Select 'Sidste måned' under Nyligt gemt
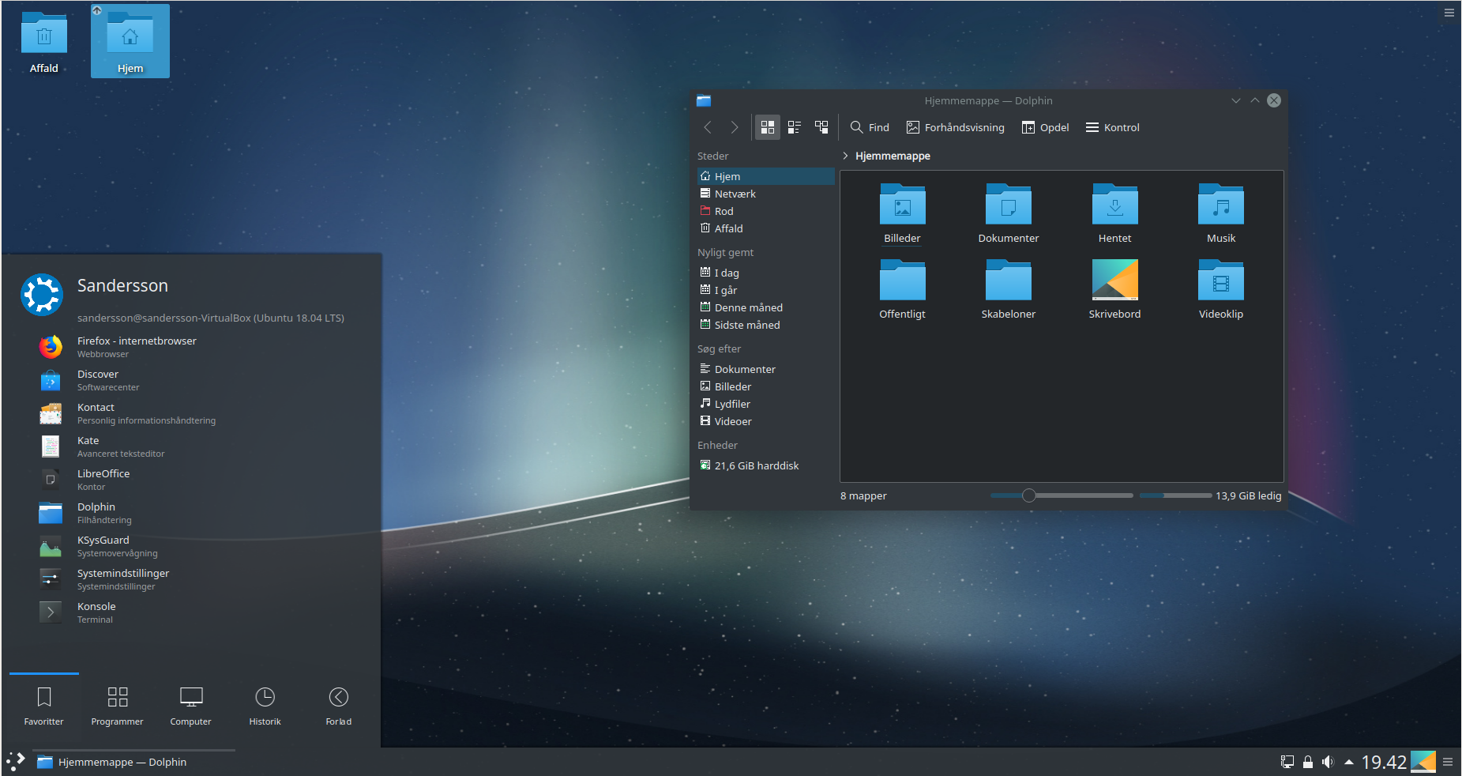This screenshot has height=776, width=1462. pyautogui.click(x=765, y=325)
